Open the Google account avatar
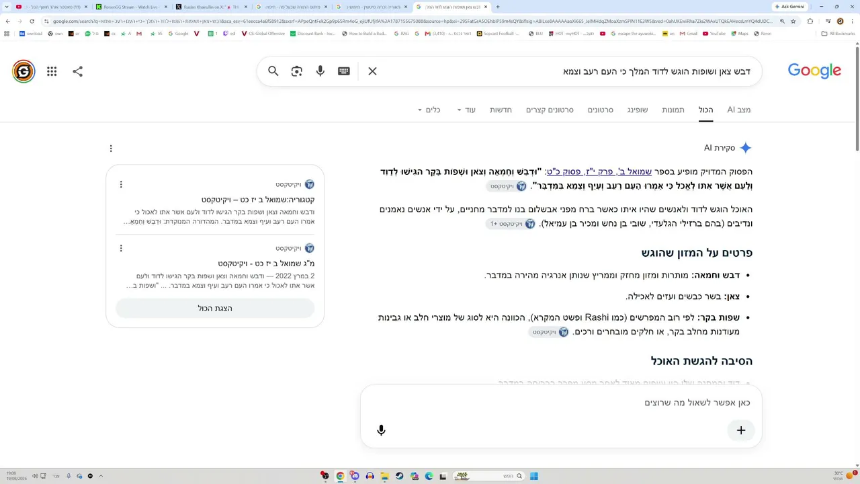The image size is (860, 484). [24, 71]
